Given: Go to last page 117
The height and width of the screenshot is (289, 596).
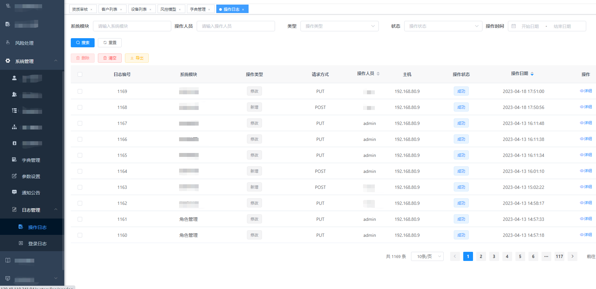Looking at the screenshot, I should (559, 256).
